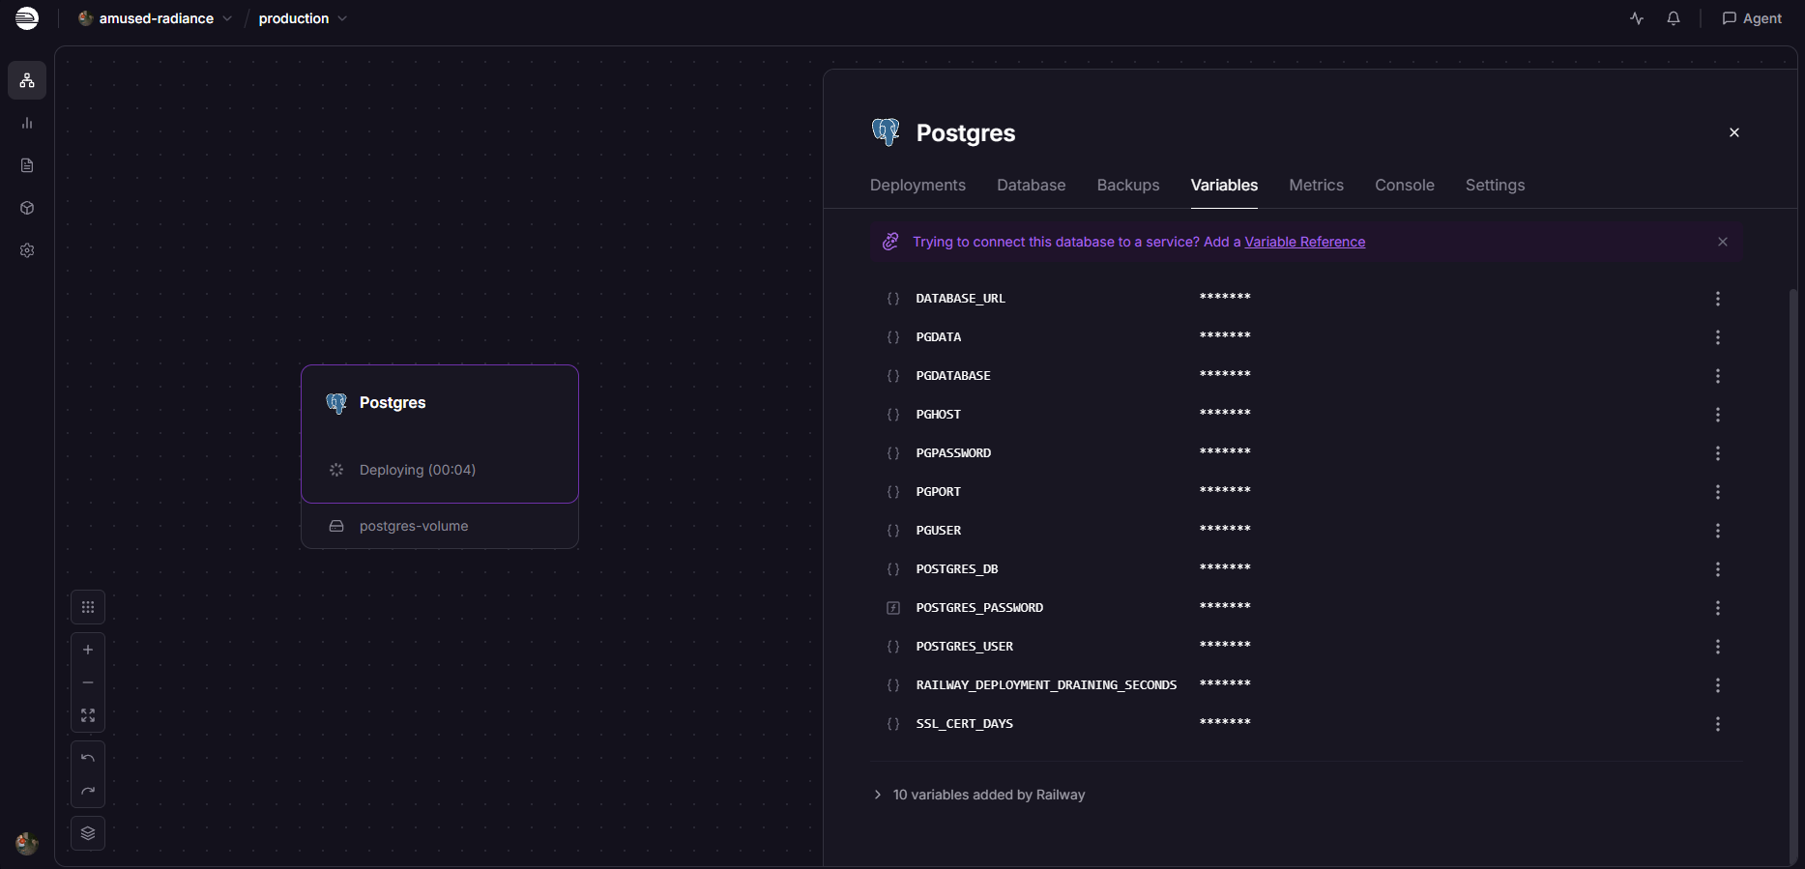
Task: Select the PGPORT variable name
Action: 938,492
